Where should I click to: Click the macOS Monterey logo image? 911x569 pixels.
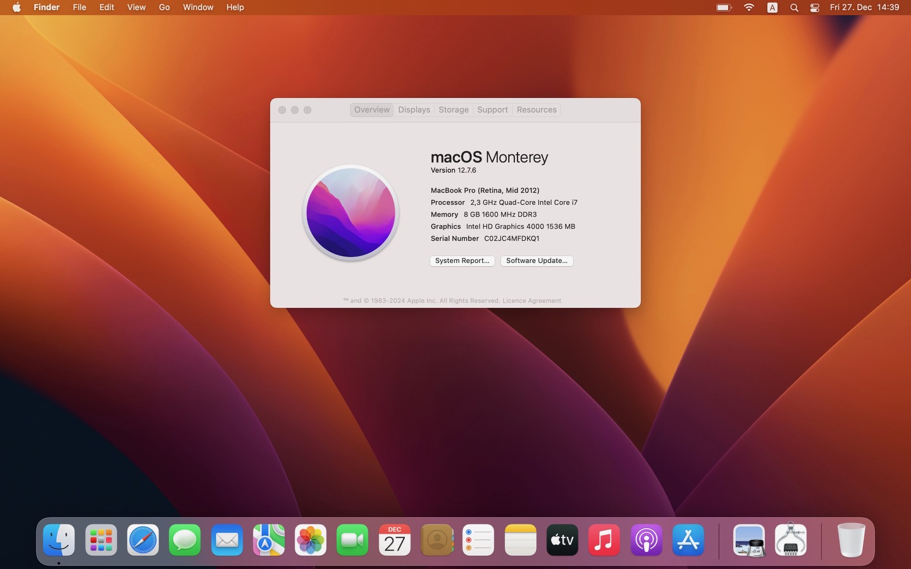[350, 212]
